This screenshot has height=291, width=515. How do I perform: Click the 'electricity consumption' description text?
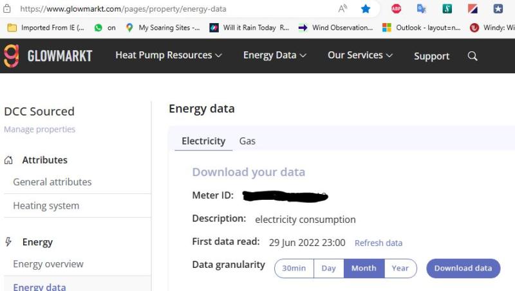click(x=305, y=220)
